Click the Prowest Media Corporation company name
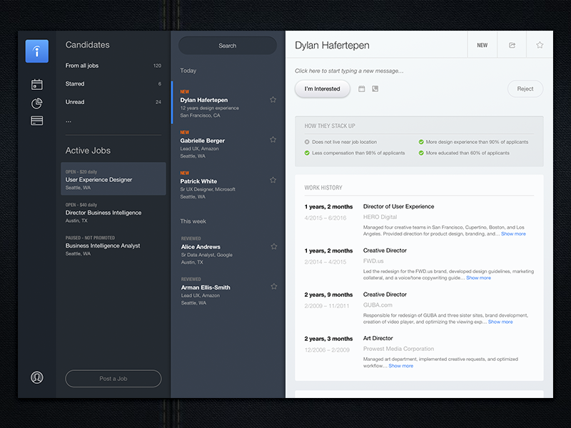The image size is (571, 428). [x=398, y=349]
